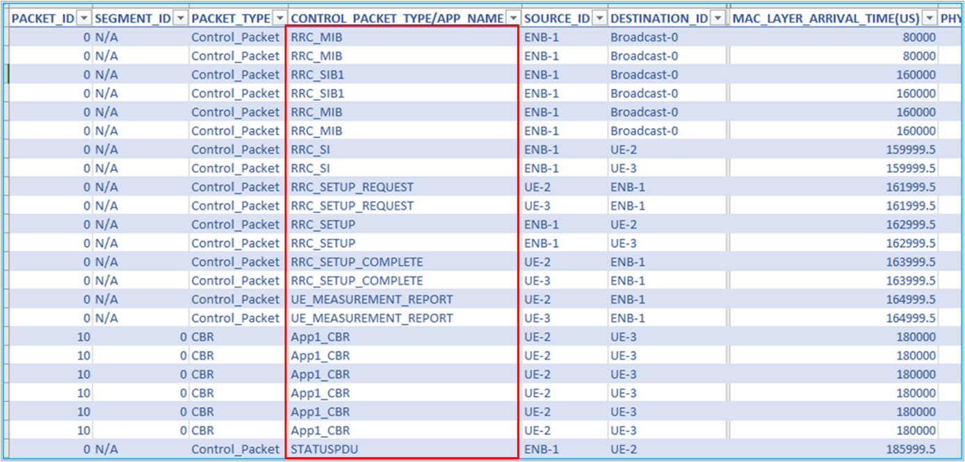
Task: Click the ENB-1 source cell in STATUSPDU row
Action: [x=541, y=449]
